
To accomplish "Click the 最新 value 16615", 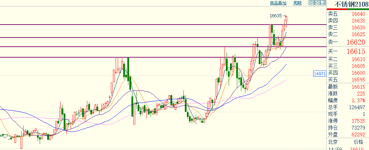I will tap(358, 87).
